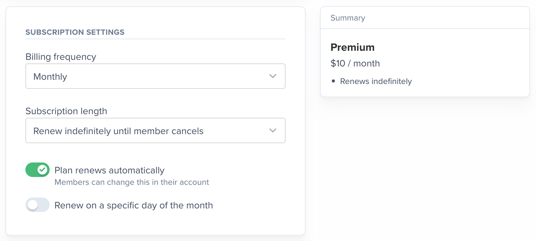
Task: Click the chevron arrow in the Monthly field
Action: (273, 76)
